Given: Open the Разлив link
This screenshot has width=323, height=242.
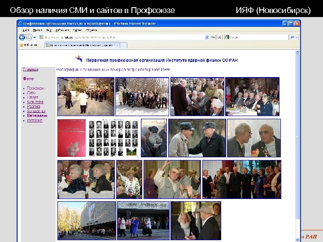Looking at the screenshot, I should pyautogui.click(x=33, y=106).
